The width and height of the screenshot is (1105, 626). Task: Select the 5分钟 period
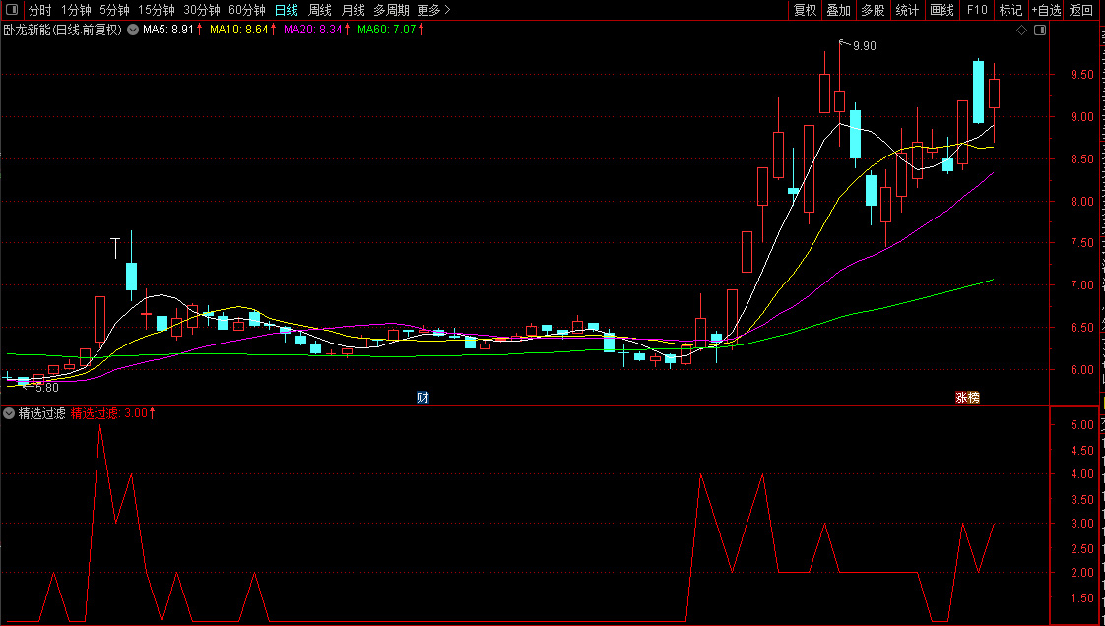114,10
